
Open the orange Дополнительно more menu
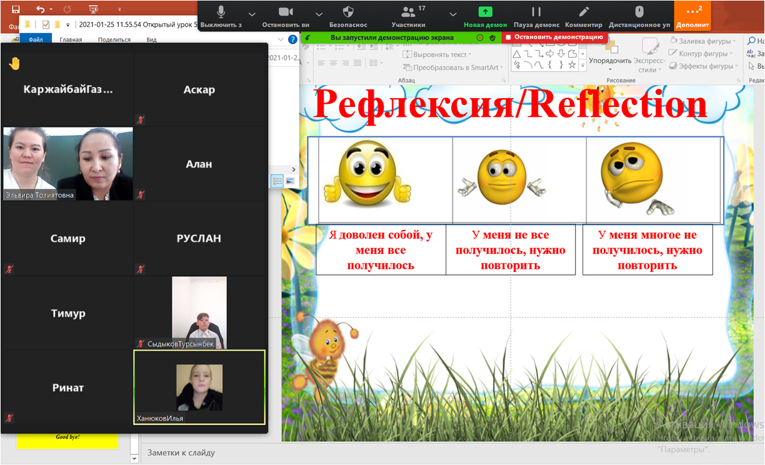(692, 15)
